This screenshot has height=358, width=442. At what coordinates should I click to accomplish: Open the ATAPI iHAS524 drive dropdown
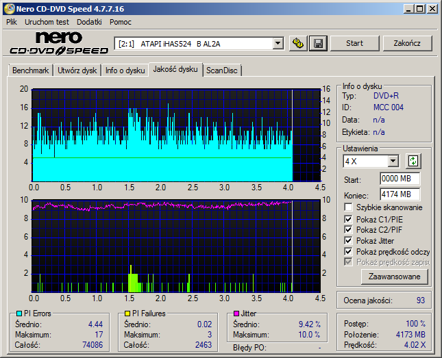coord(278,43)
